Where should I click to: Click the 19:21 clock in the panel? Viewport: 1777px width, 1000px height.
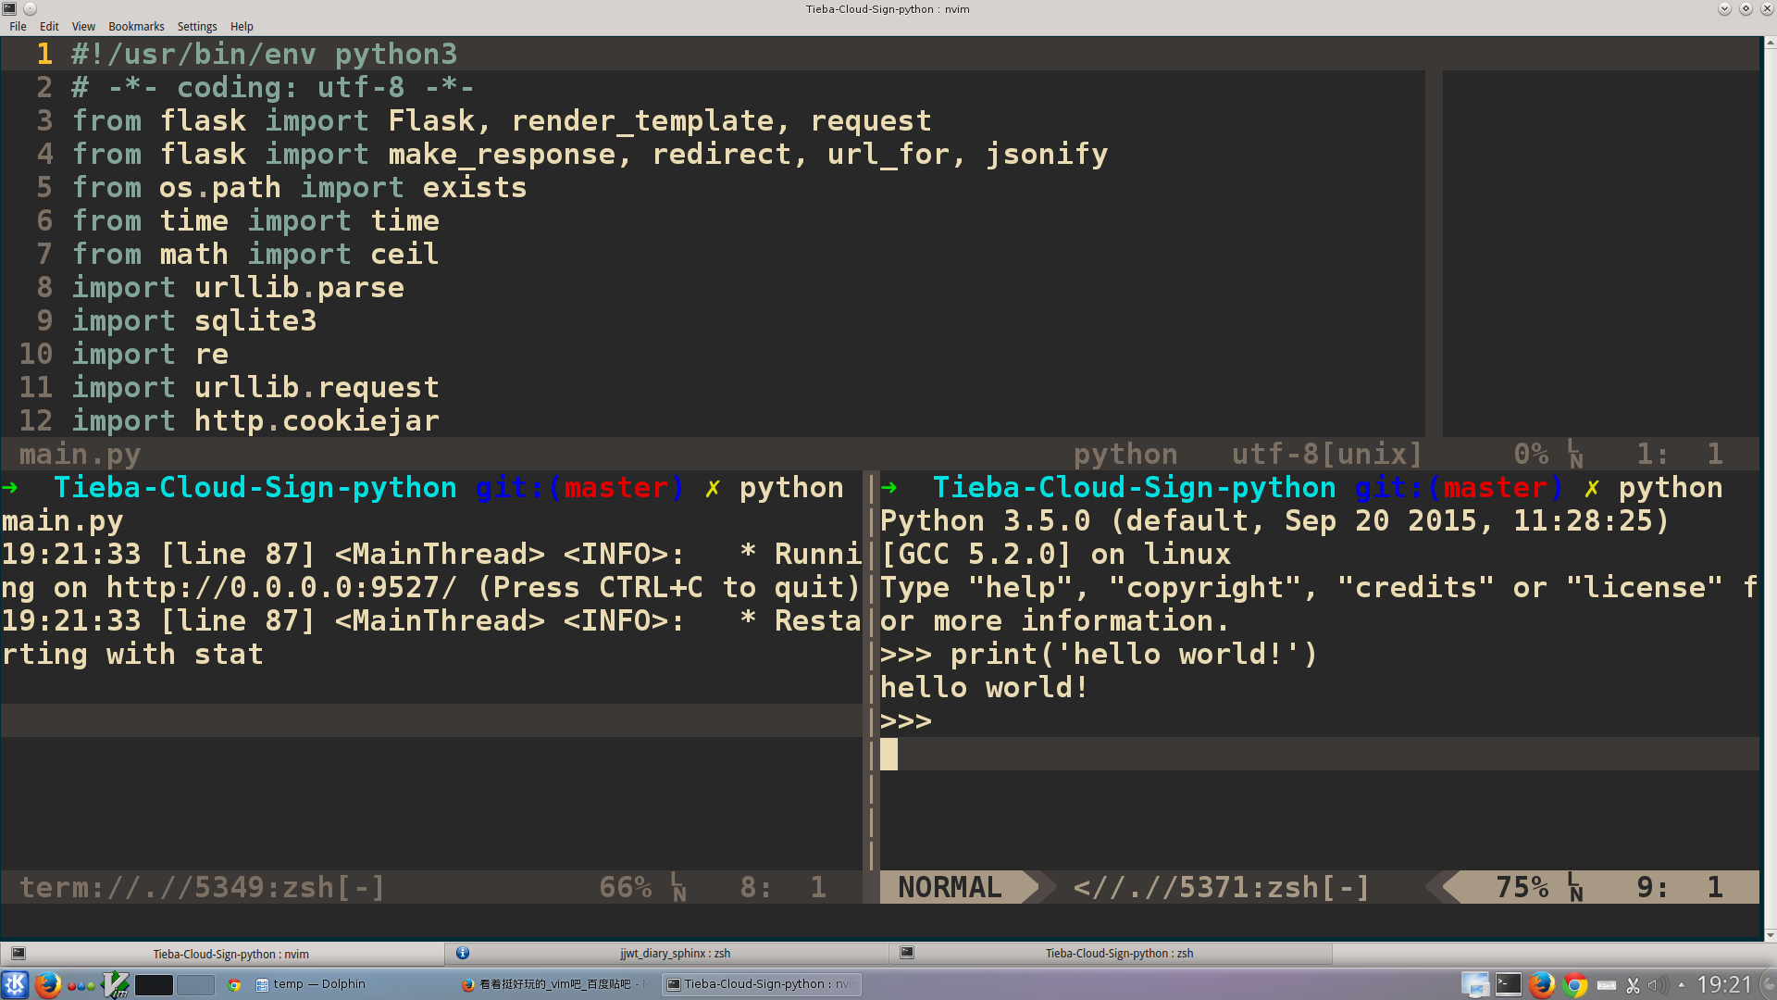(x=1724, y=984)
